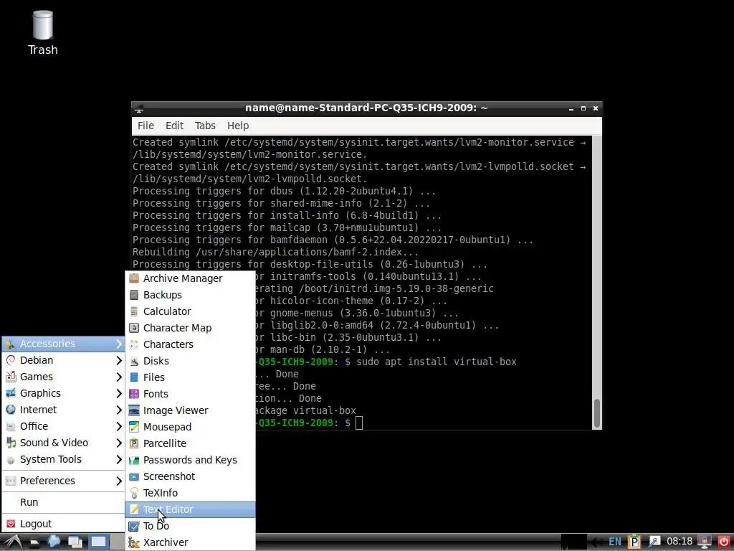Launch Xarchiver

click(190, 542)
